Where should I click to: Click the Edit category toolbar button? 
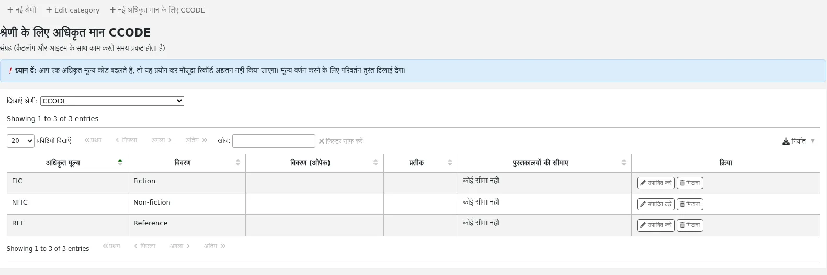click(73, 10)
